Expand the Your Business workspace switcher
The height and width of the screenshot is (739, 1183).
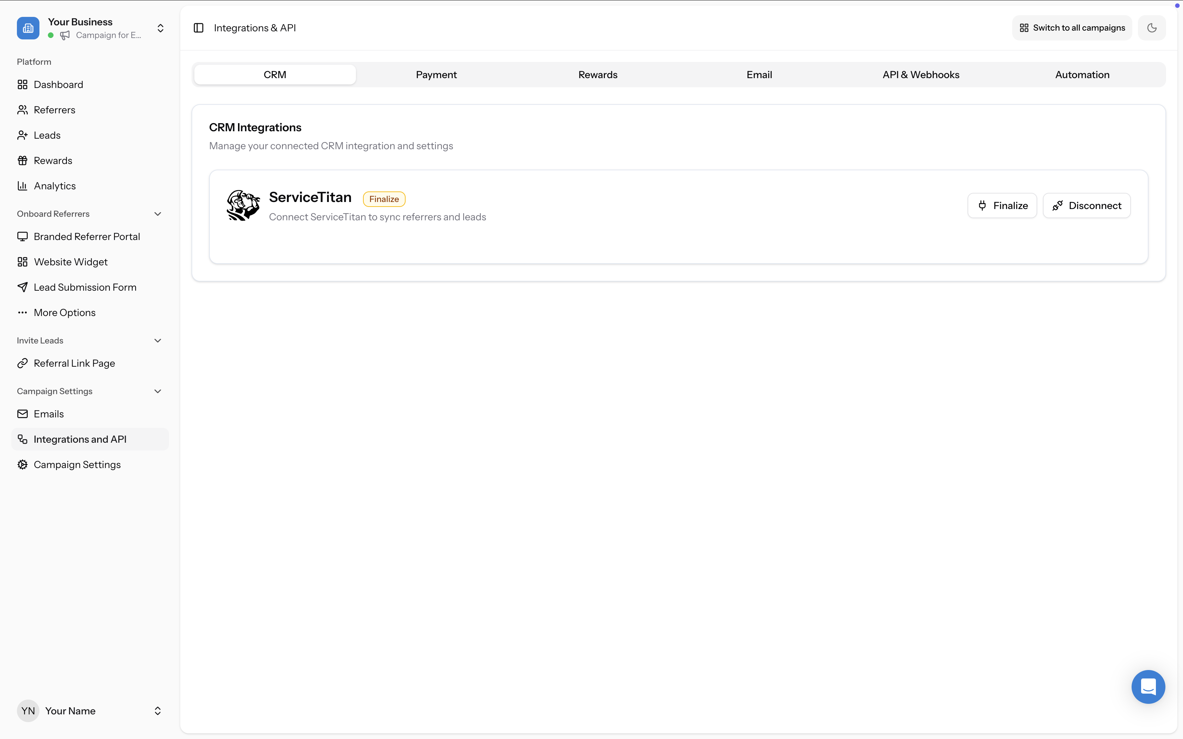(x=160, y=28)
